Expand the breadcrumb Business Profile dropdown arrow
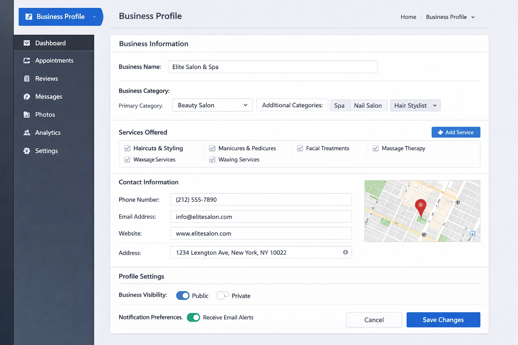Image resolution: width=518 pixels, height=345 pixels. 473,17
